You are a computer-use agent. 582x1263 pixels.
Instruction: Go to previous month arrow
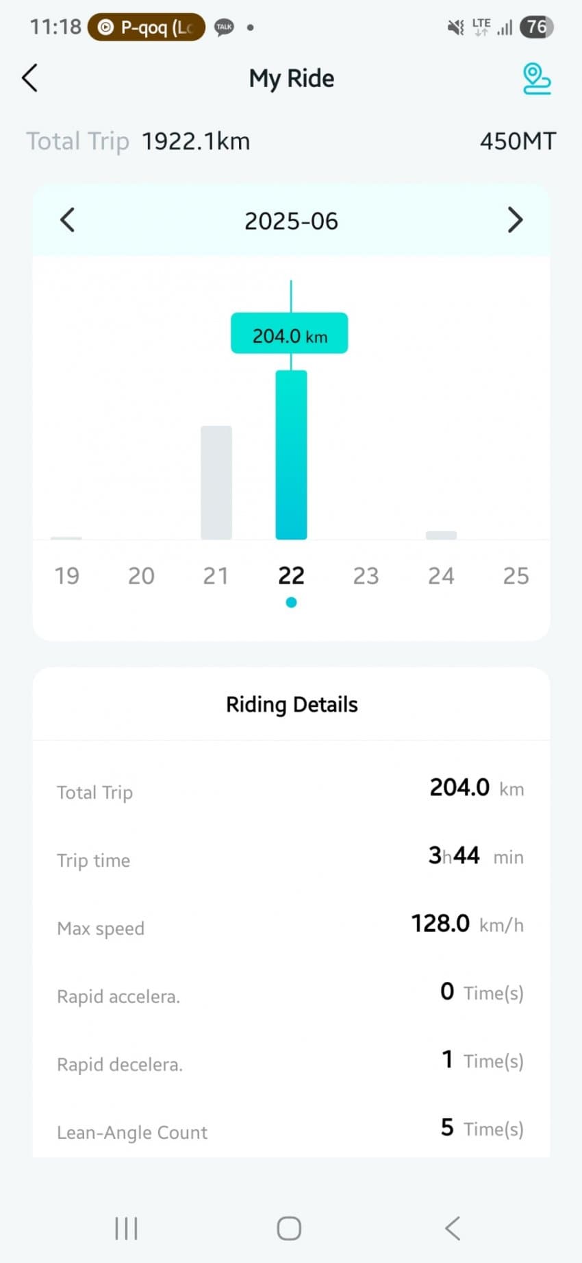(x=67, y=220)
